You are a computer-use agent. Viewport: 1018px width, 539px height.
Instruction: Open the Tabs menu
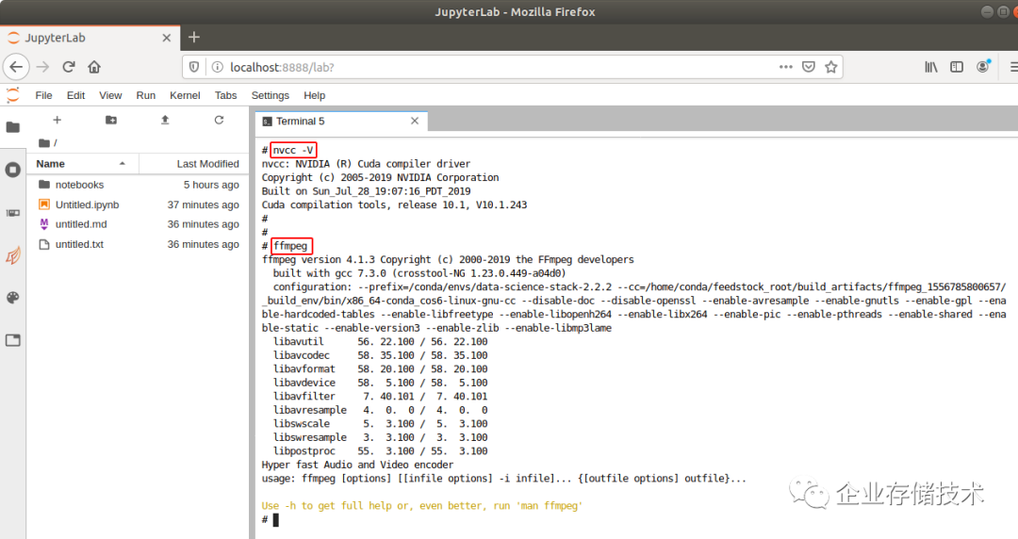point(226,95)
